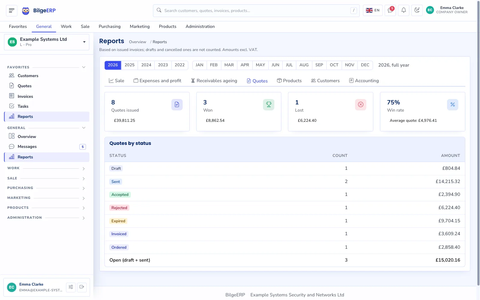Switch to the Marketing top menu
The width and height of the screenshot is (480, 300).
(140, 26)
